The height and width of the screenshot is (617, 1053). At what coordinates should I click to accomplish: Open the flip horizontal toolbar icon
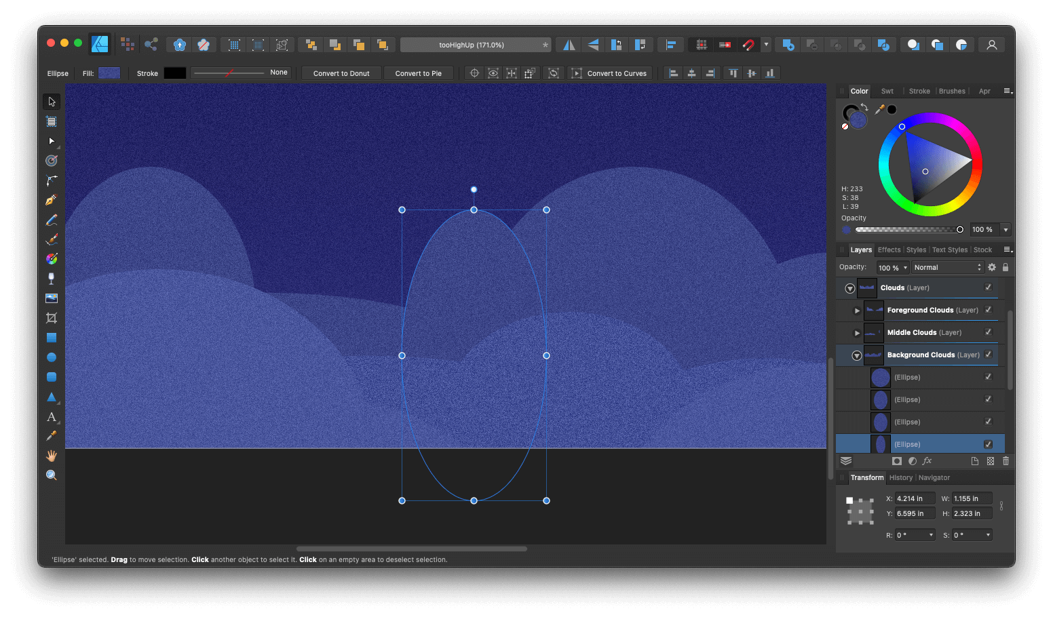[569, 44]
